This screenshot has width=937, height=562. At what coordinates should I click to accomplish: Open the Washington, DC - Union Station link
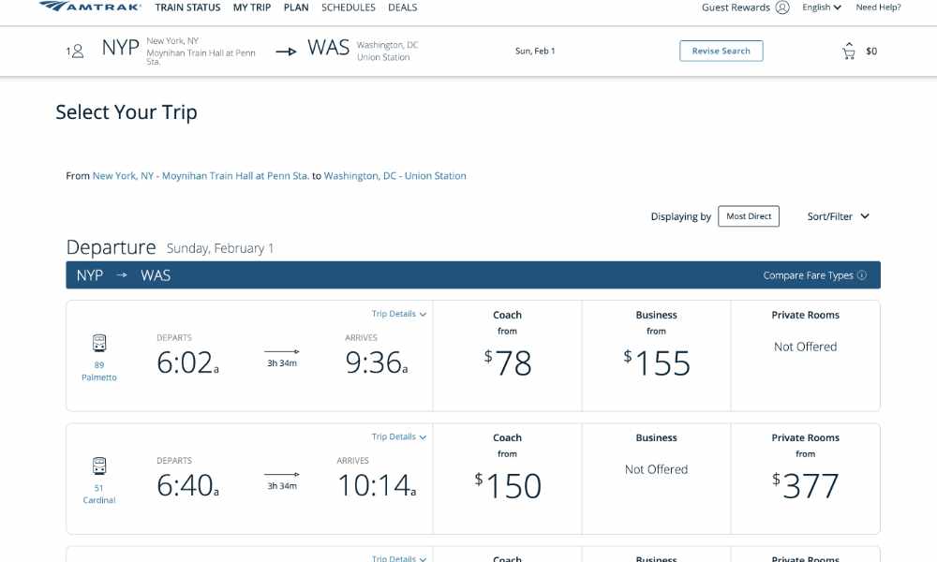(x=395, y=175)
